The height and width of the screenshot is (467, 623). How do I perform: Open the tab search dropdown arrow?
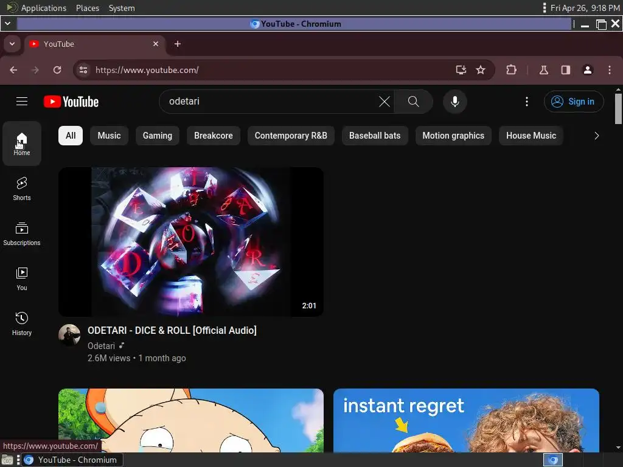12,44
